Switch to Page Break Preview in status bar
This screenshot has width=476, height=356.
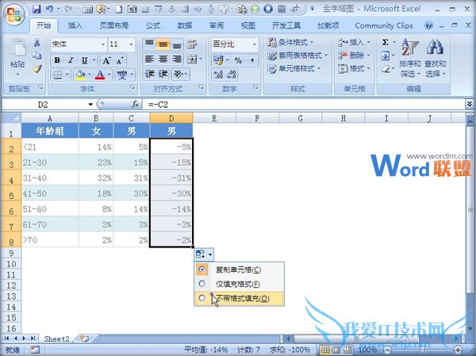pyautogui.click(x=347, y=350)
